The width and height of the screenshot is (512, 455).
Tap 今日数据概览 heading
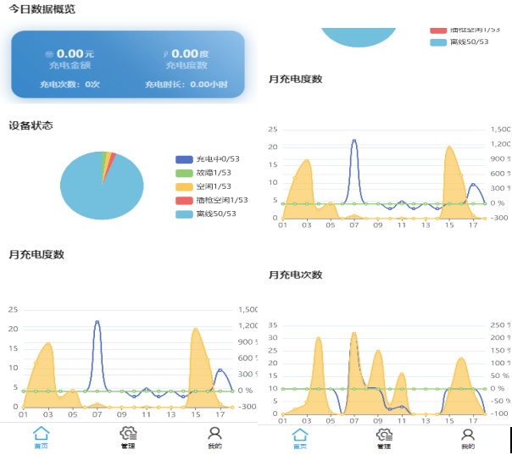pos(42,8)
